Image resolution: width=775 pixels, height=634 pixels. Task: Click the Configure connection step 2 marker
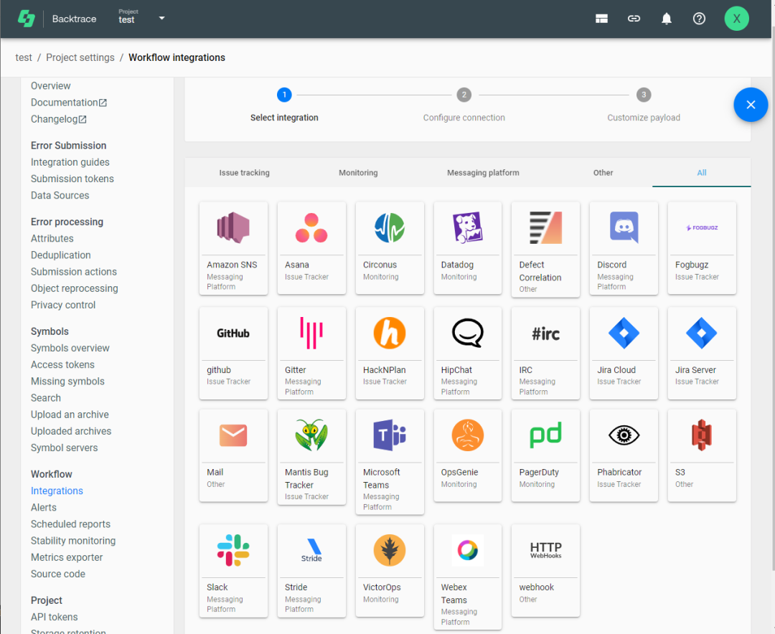point(464,95)
